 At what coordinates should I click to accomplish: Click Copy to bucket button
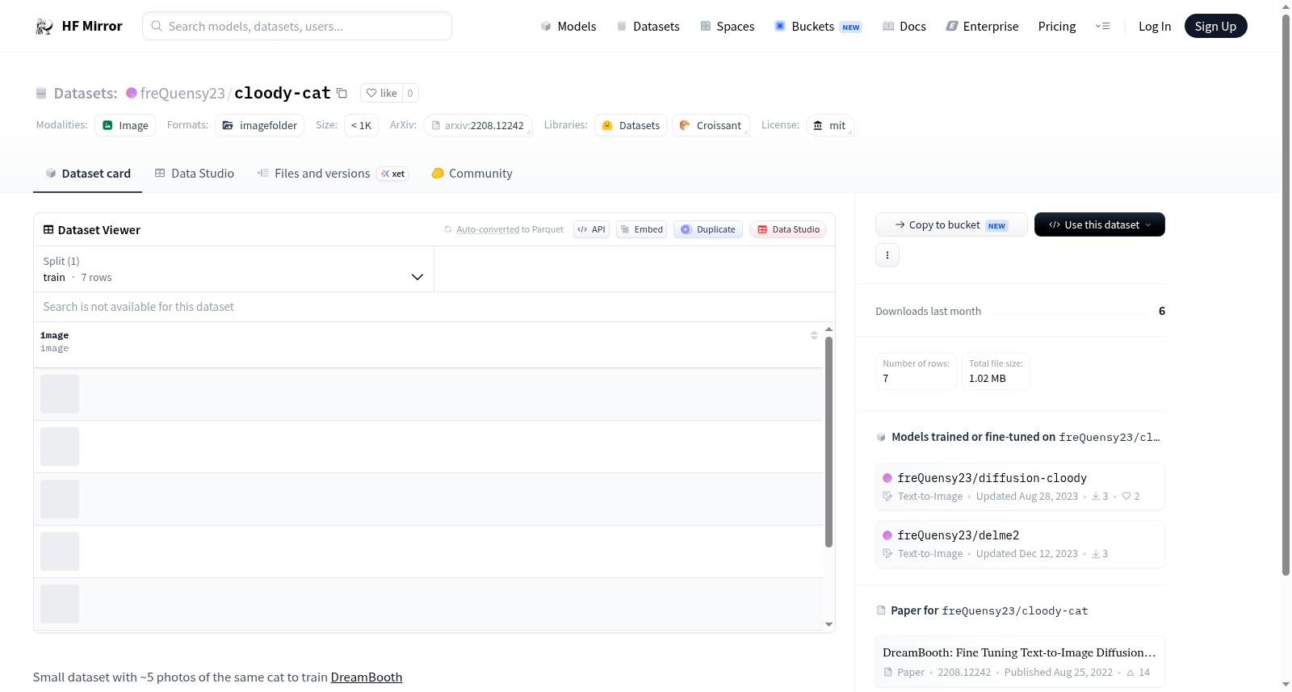click(951, 224)
